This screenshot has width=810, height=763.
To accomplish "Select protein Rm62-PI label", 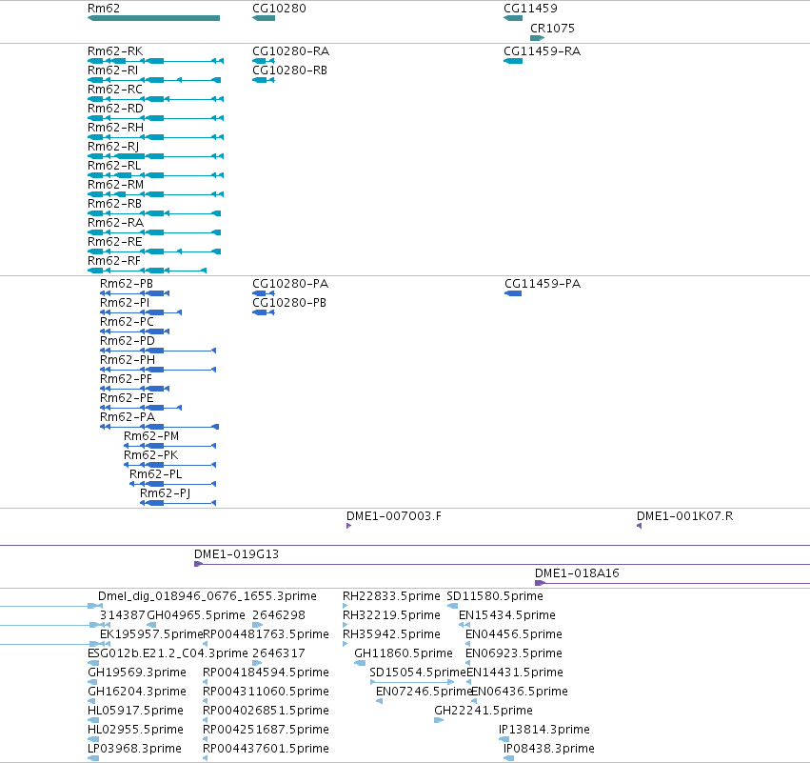I will [125, 303].
